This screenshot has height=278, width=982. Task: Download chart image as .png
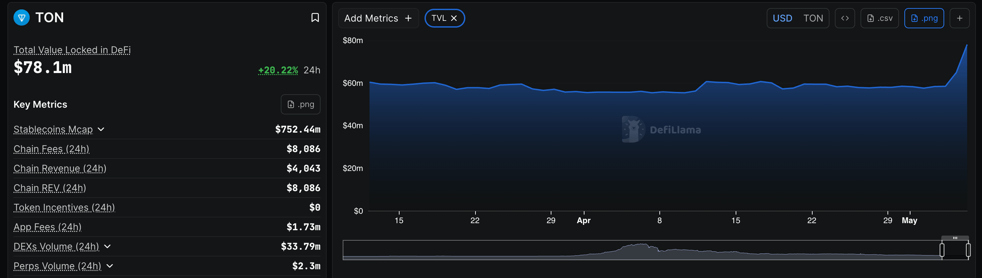tap(924, 18)
